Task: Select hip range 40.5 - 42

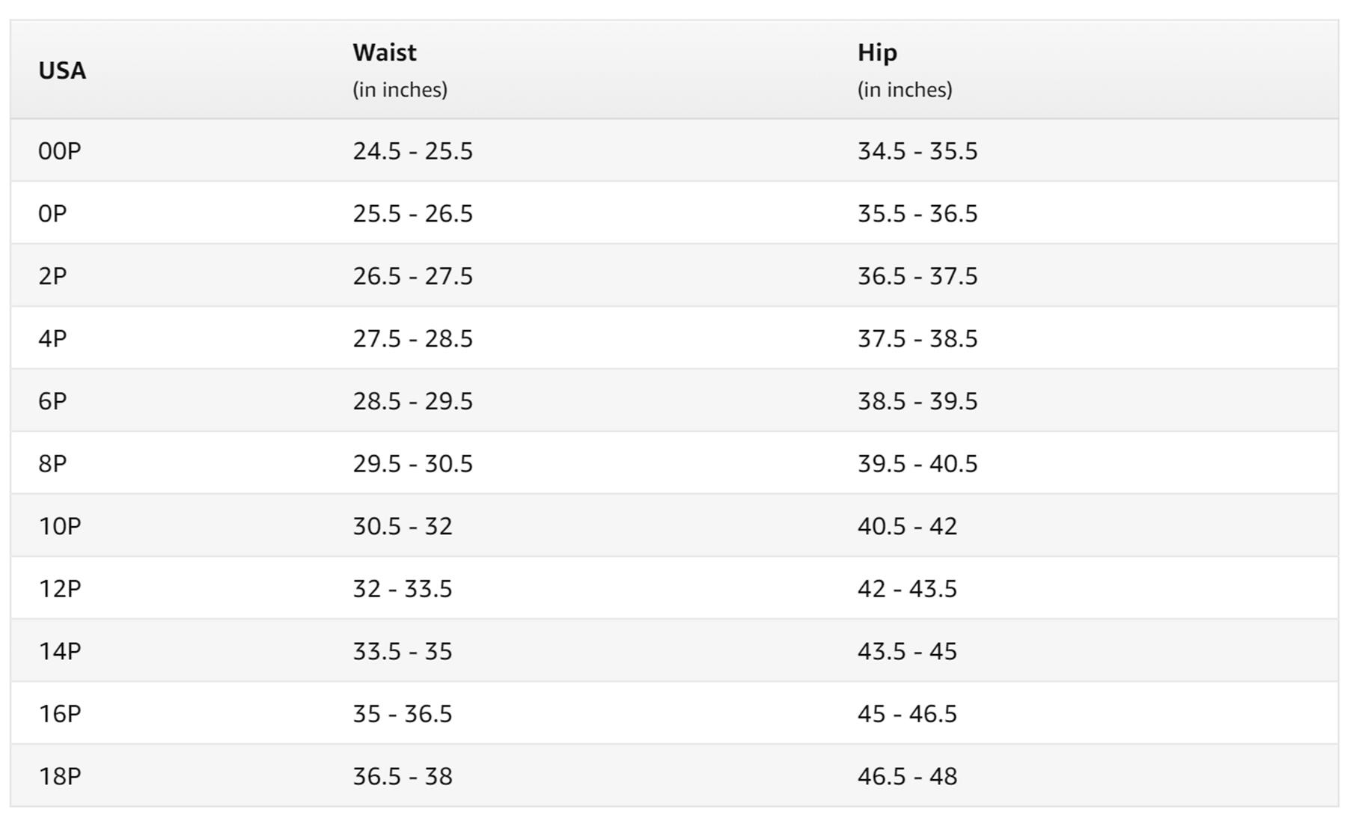Action: pyautogui.click(x=907, y=526)
